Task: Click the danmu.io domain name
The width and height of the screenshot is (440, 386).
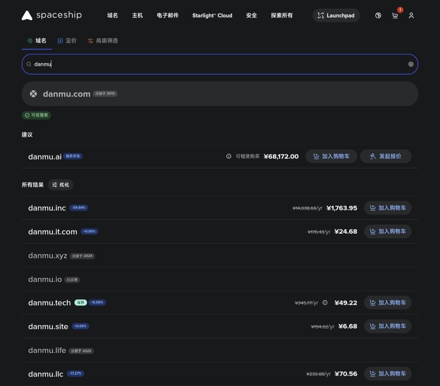Action: coord(45,280)
